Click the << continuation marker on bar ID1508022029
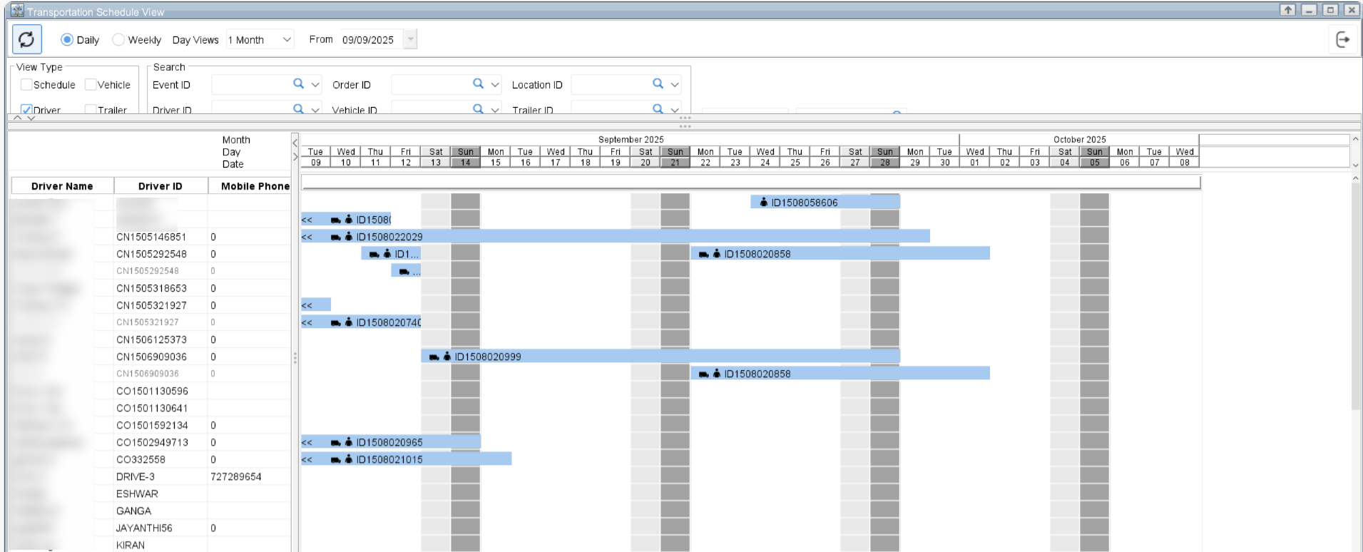Image resolution: width=1363 pixels, height=552 pixels. (307, 237)
